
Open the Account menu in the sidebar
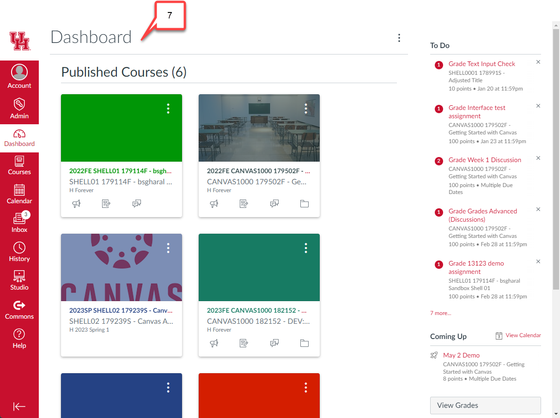pyautogui.click(x=19, y=76)
